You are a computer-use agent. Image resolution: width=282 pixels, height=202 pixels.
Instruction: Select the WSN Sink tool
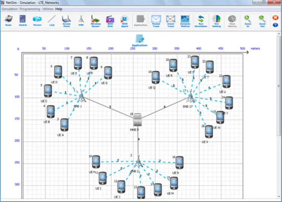click(110, 20)
